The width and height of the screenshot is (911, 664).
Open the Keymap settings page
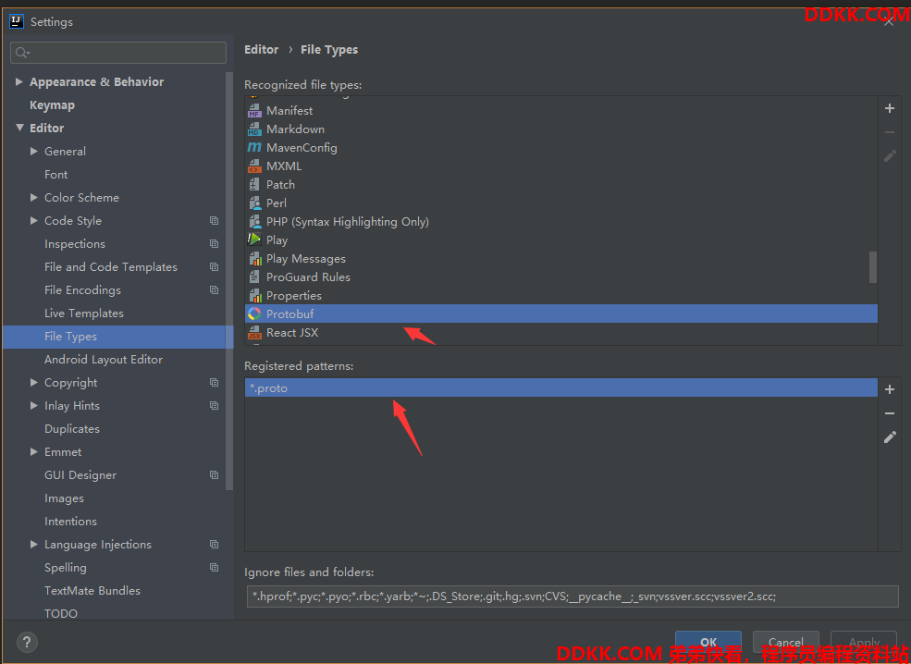click(x=52, y=105)
